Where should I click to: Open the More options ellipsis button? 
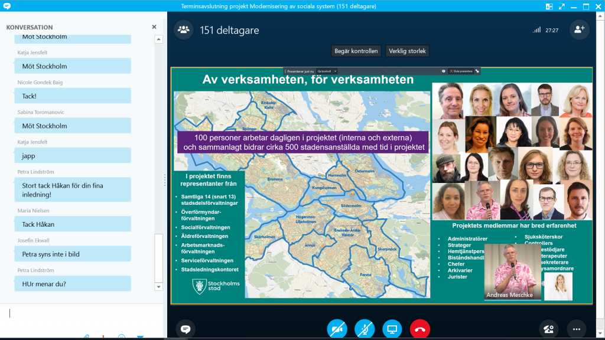pyautogui.click(x=577, y=329)
